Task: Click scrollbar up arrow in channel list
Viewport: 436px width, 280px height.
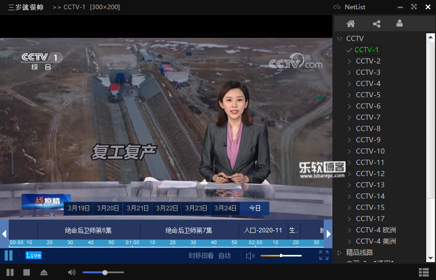Action: (x=430, y=37)
